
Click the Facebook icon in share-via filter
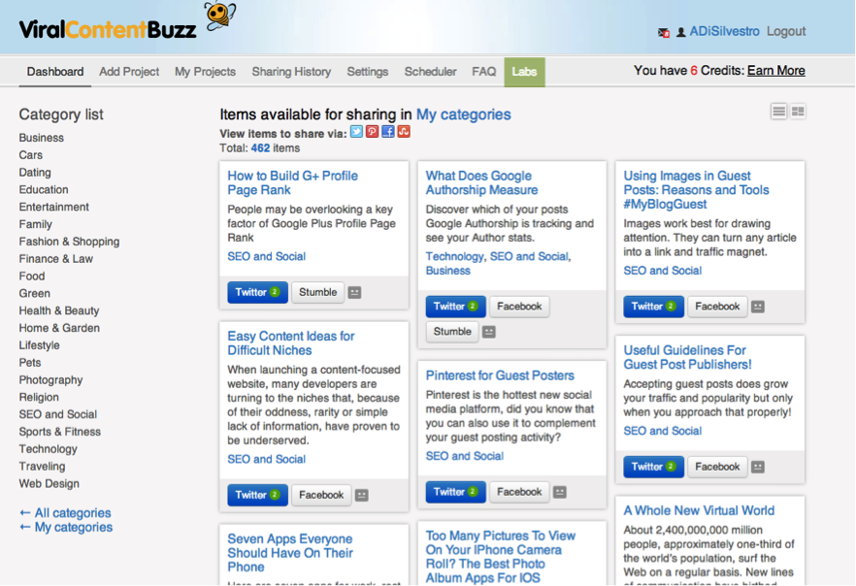point(388,132)
